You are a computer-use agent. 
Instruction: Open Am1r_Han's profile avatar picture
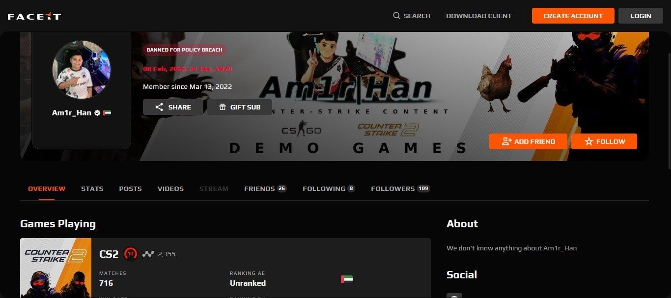(82, 69)
